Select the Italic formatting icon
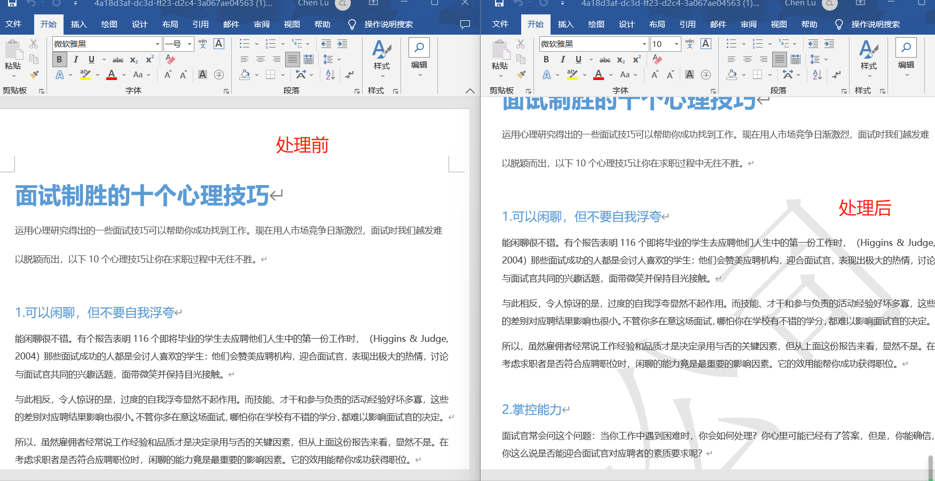 tap(75, 60)
